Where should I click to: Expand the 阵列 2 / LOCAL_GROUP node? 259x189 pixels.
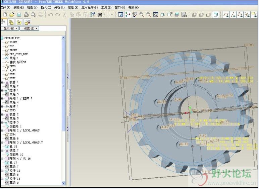[2, 130]
